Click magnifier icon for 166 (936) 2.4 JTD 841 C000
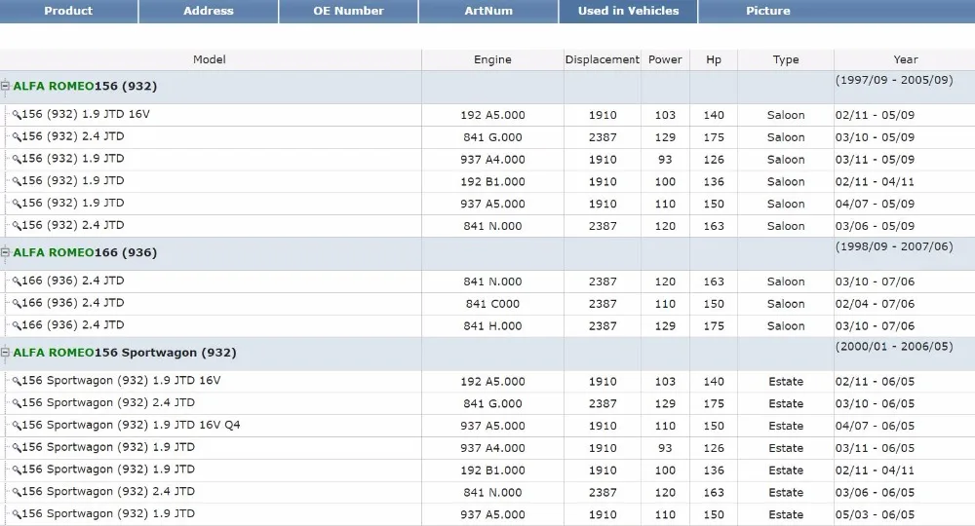 (x=17, y=304)
